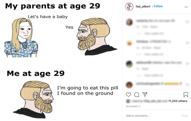The height and width of the screenshot is (121, 191).
Task: Follow the fad_albert account
Action: pyautogui.click(x=158, y=6)
